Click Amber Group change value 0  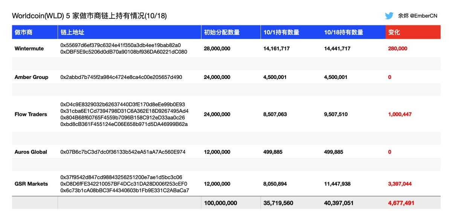pyautogui.click(x=389, y=77)
